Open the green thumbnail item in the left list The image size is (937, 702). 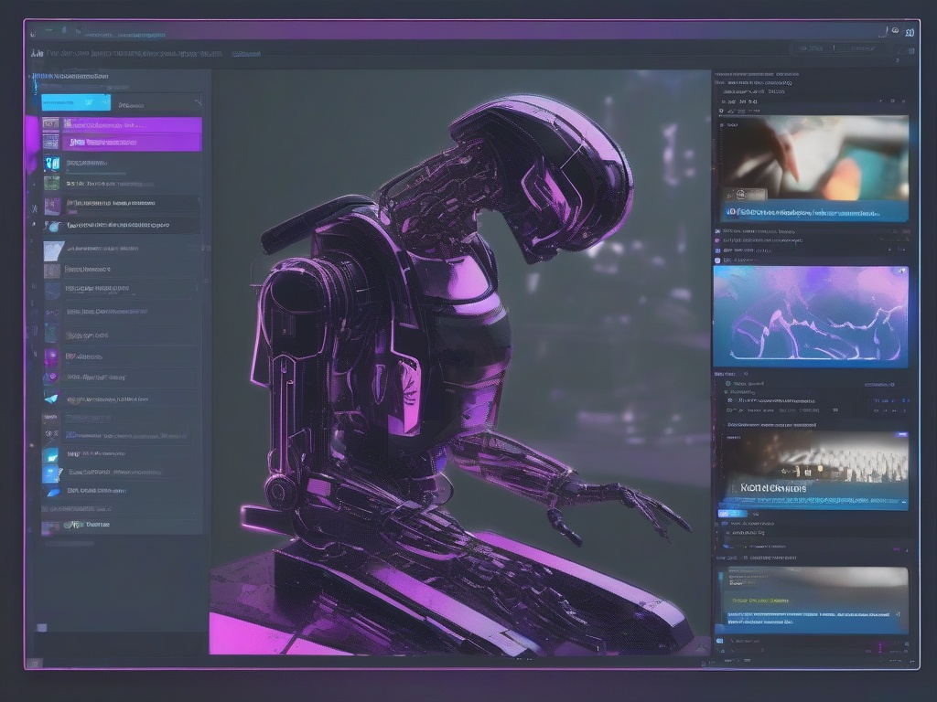52,183
